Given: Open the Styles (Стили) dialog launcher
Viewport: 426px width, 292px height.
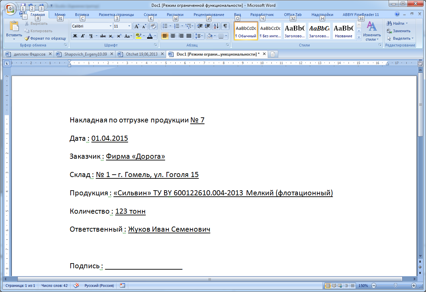Looking at the screenshot, I should [380, 45].
